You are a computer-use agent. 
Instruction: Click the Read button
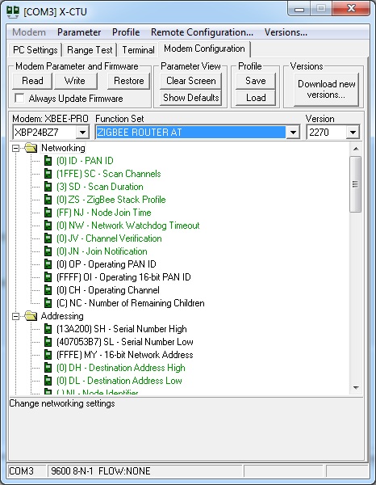[x=32, y=81]
